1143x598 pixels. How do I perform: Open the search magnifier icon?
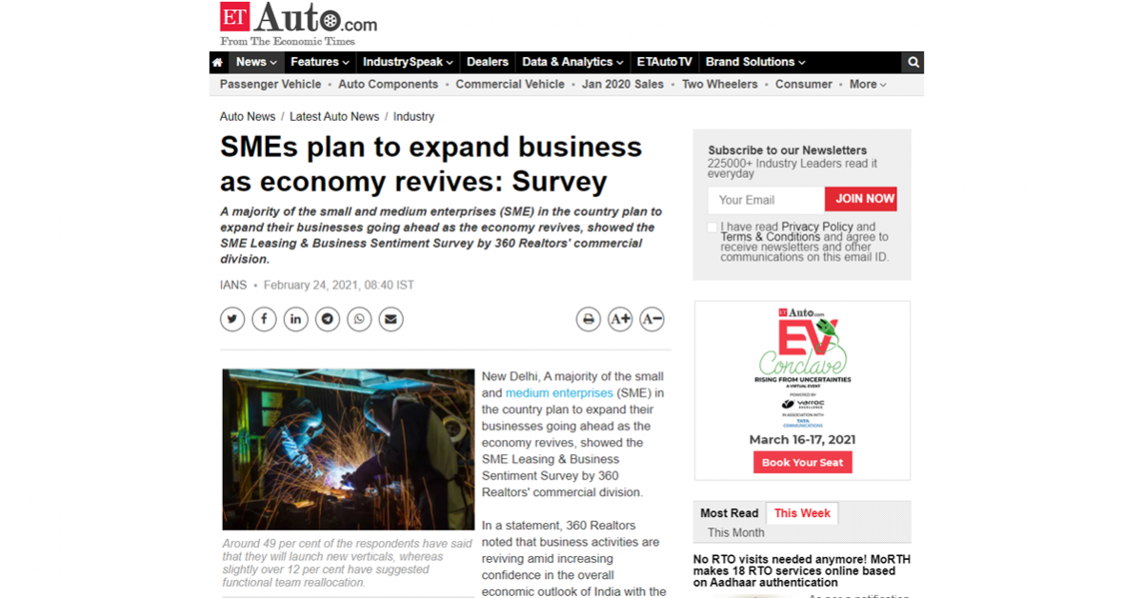point(913,62)
